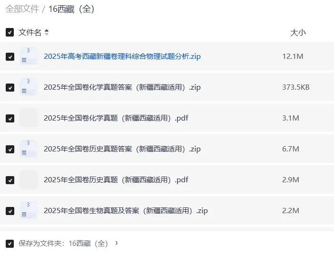Click the 2.2M size value
334x253 pixels.
coord(291,210)
